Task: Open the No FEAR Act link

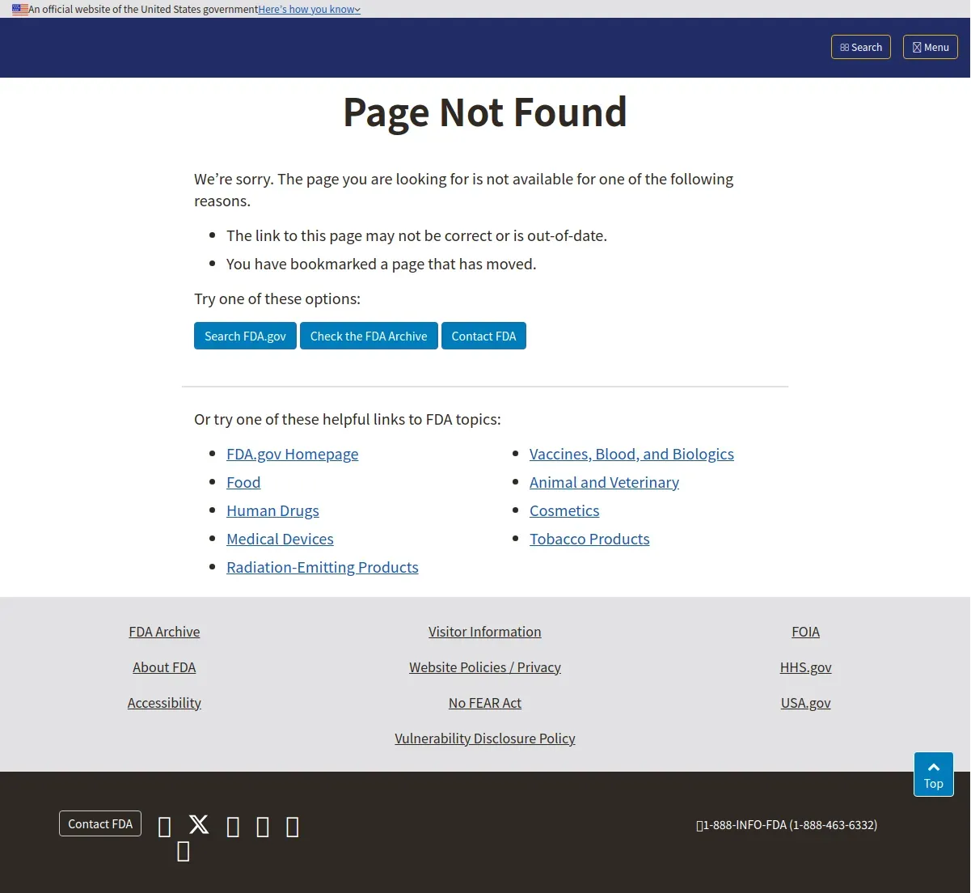Action: 485,703
